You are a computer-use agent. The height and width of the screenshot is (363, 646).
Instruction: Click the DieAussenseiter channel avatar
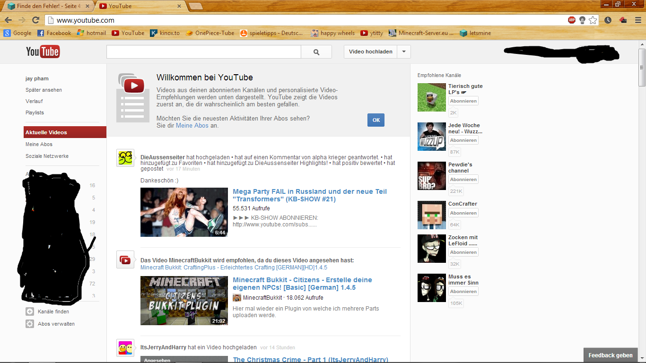(x=125, y=158)
